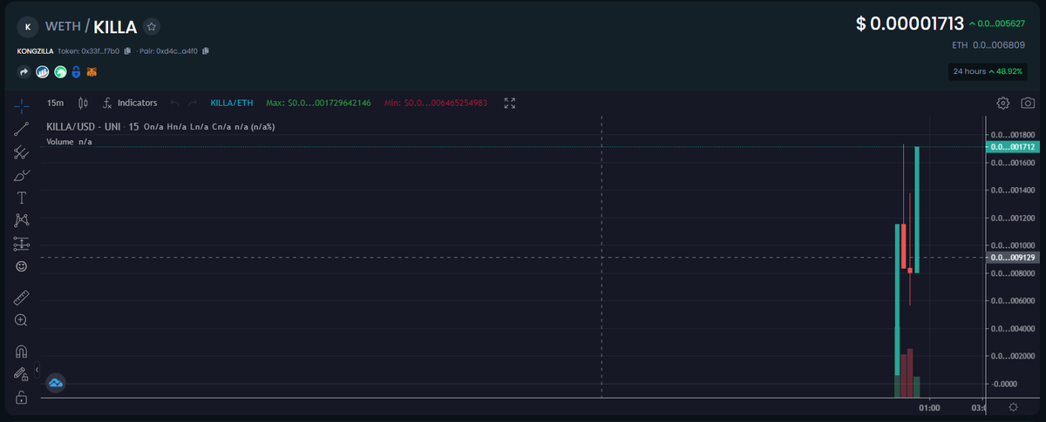Click the blue padlock icon

76,72
